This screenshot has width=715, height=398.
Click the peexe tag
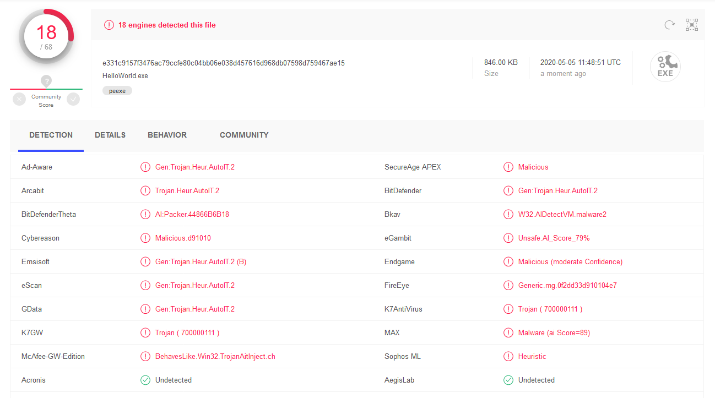coord(117,91)
